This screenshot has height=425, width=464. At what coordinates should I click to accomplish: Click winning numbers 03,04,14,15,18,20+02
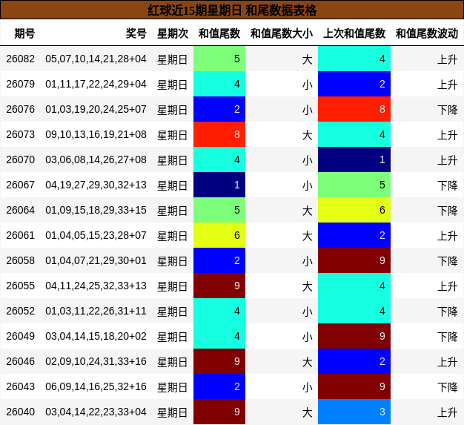coord(96,336)
